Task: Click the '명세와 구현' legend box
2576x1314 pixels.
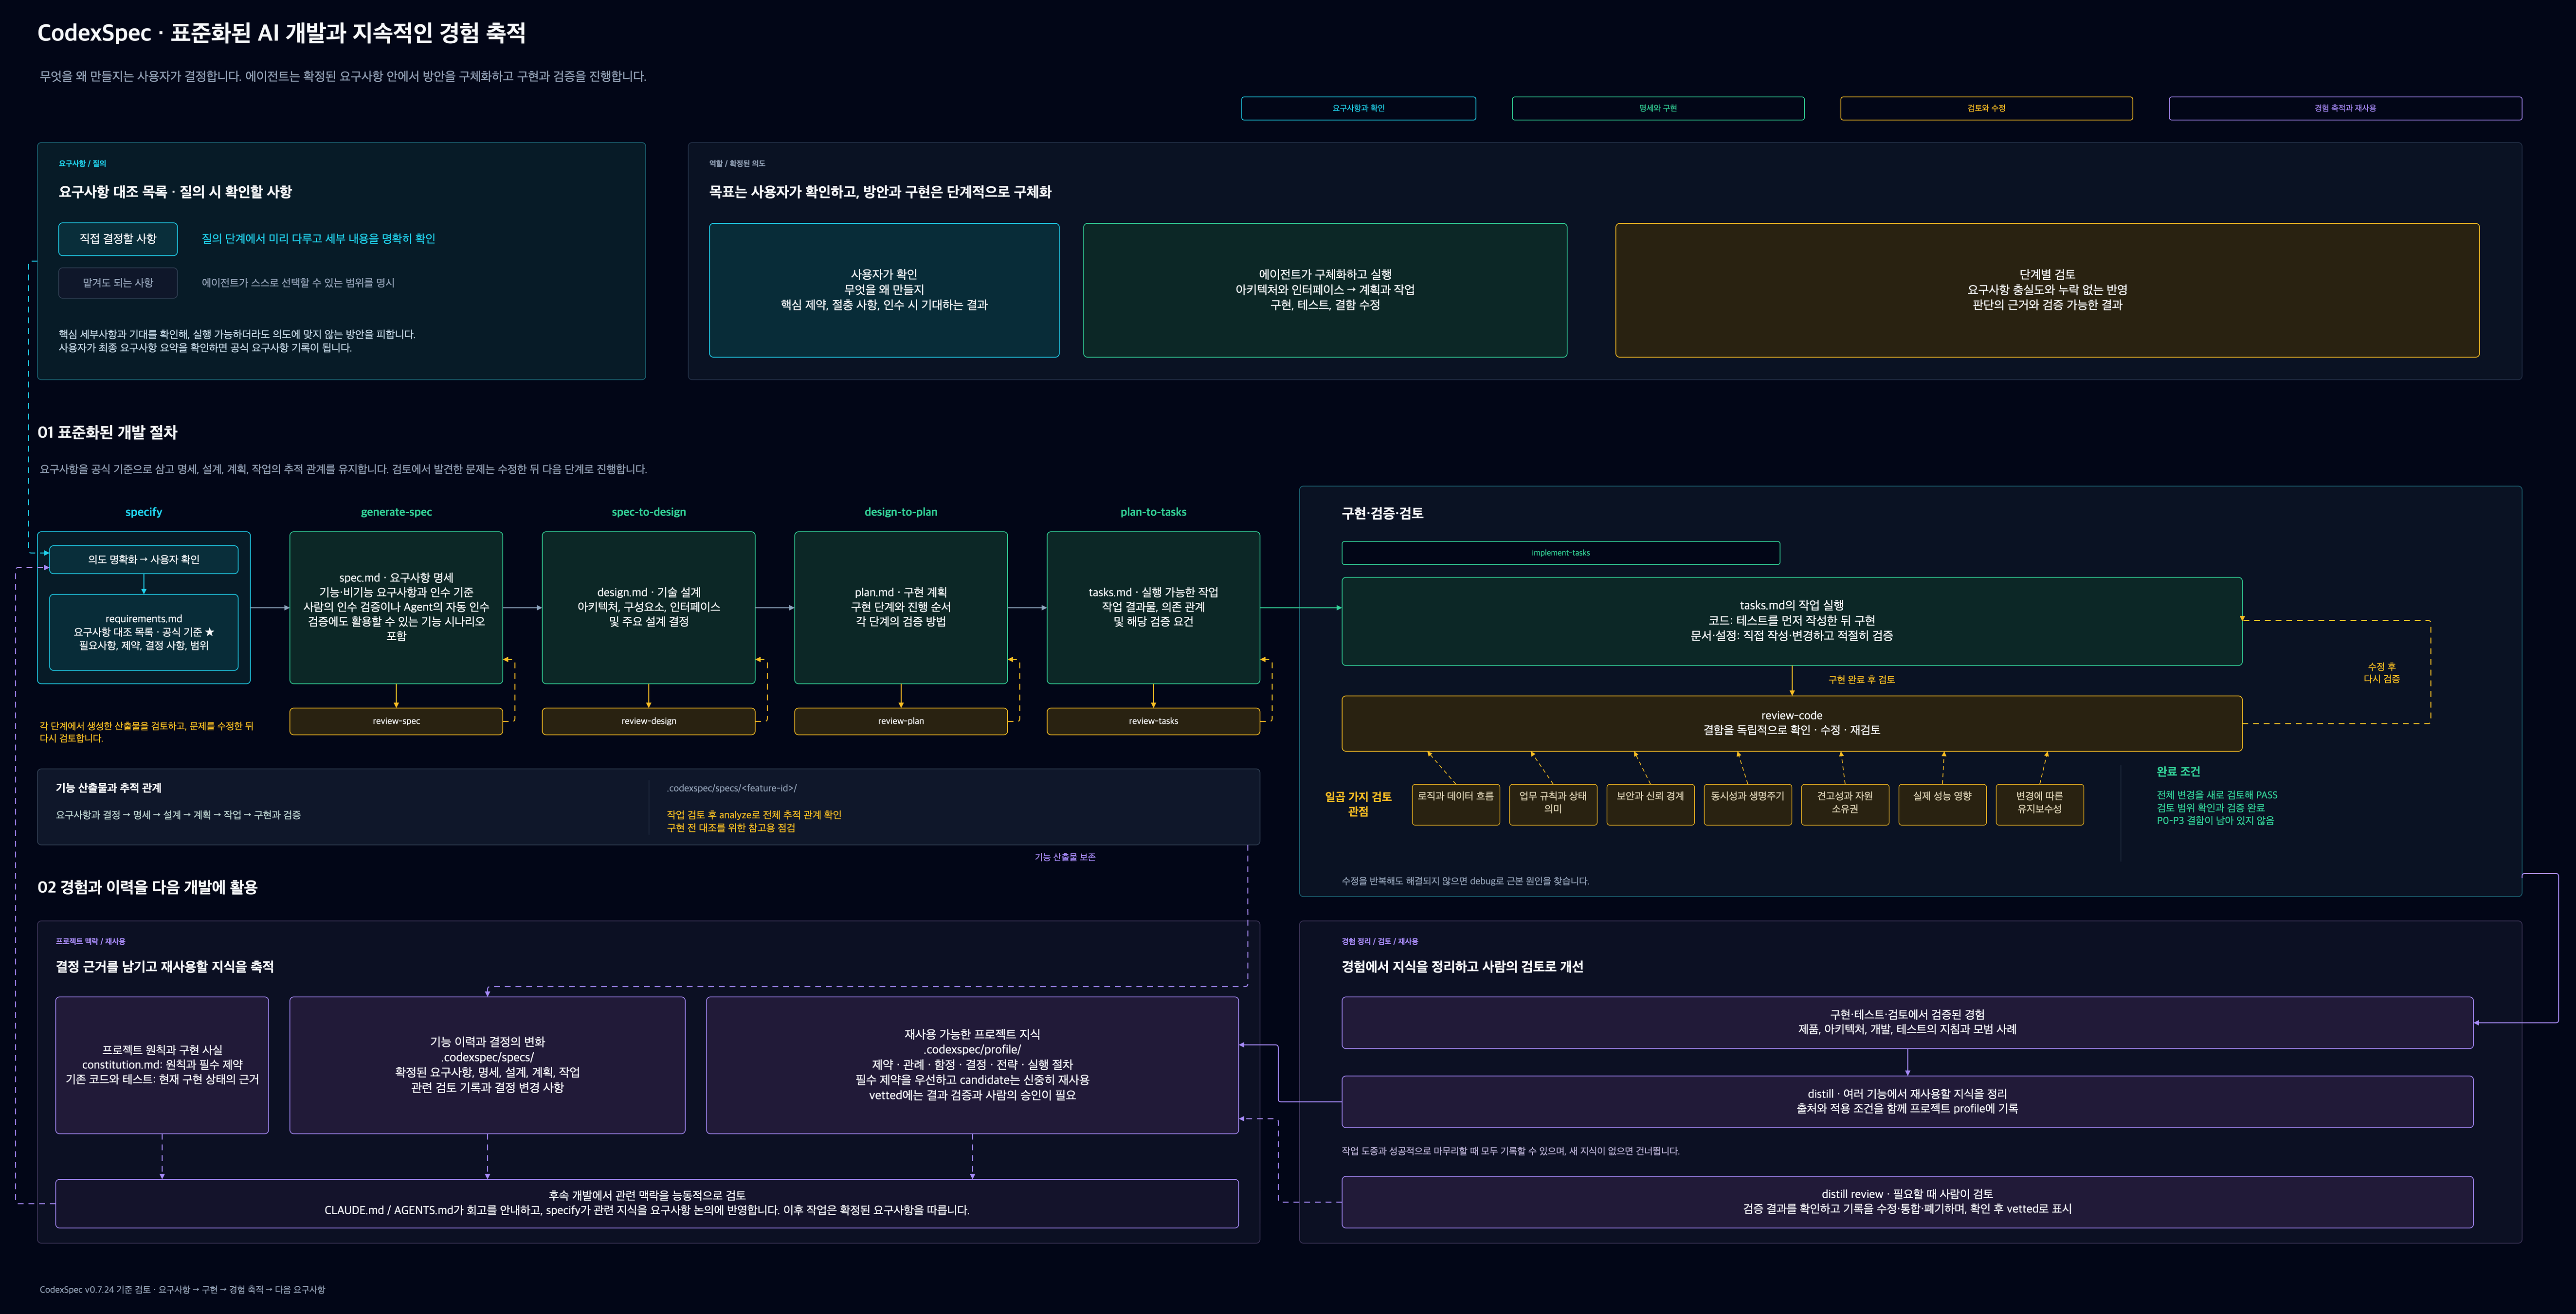Action: pyautogui.click(x=1658, y=108)
